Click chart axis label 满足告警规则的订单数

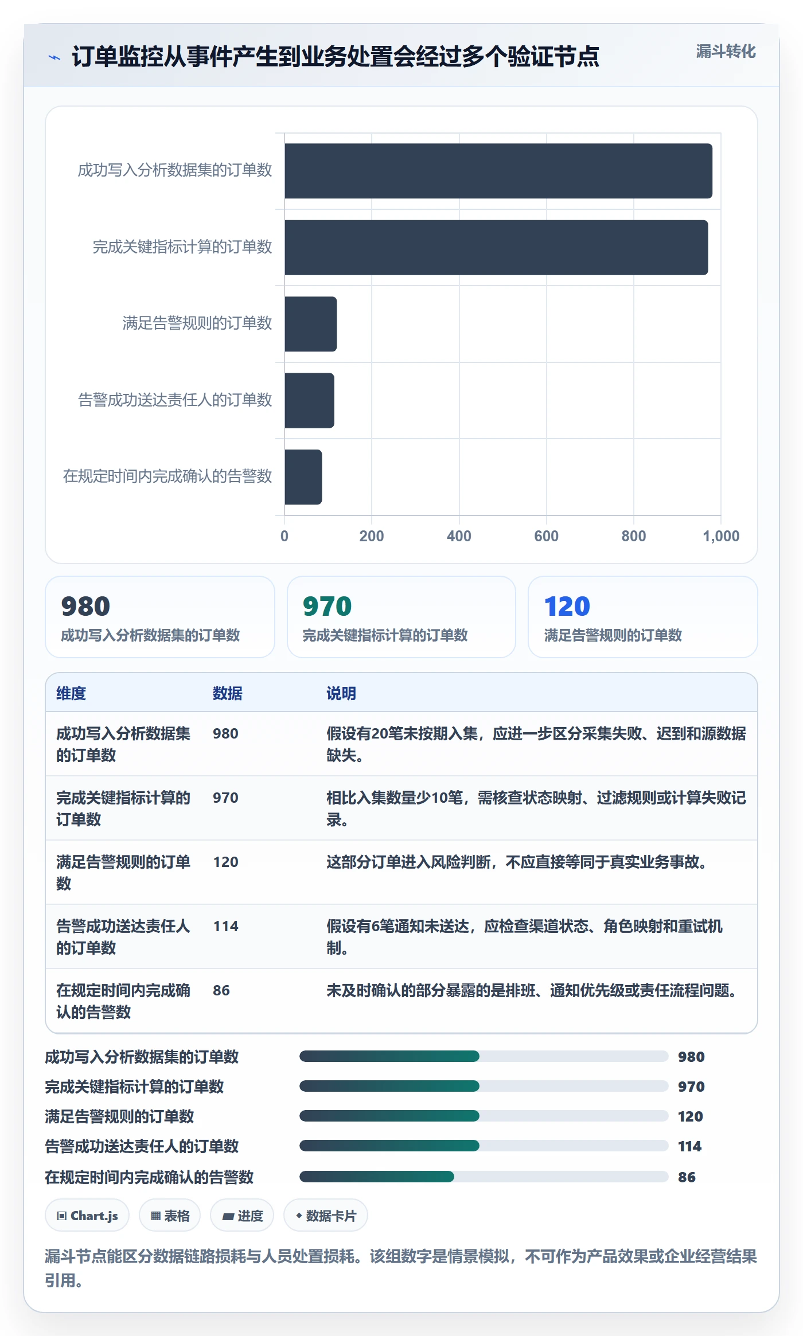point(197,323)
